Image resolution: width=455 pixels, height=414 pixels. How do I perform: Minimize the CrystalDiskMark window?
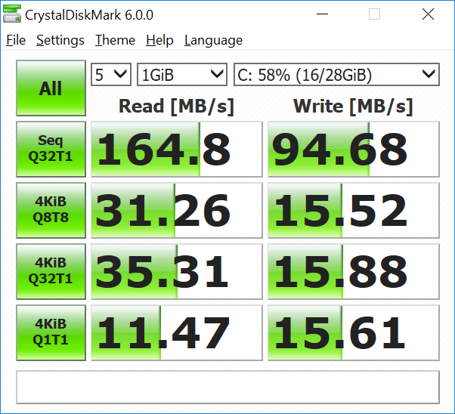[x=322, y=14]
